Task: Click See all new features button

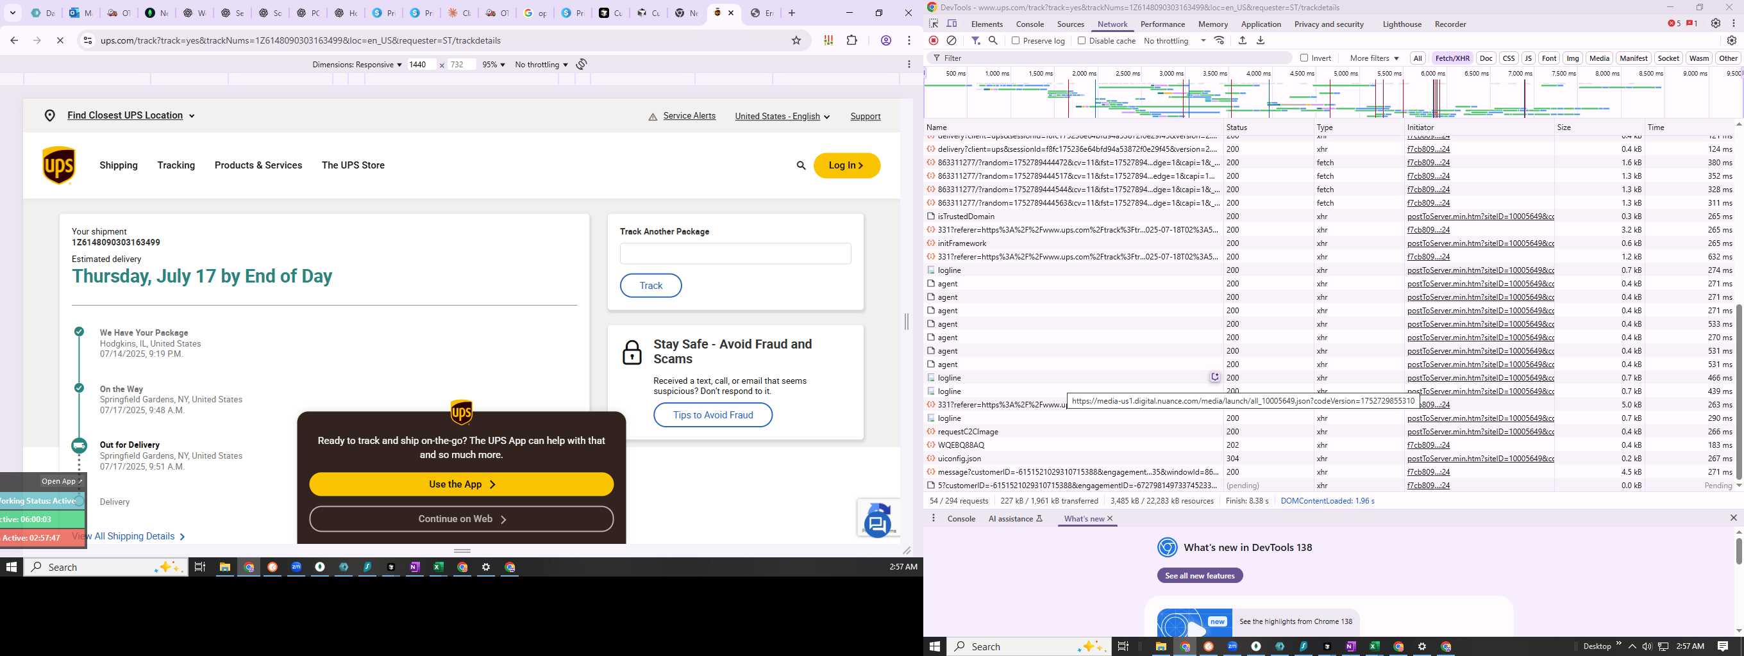Action: (x=1200, y=575)
